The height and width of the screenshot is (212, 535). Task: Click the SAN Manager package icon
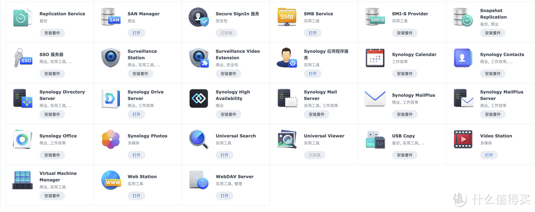(110, 17)
